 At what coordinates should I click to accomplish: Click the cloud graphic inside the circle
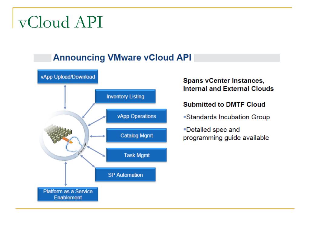click(74, 144)
